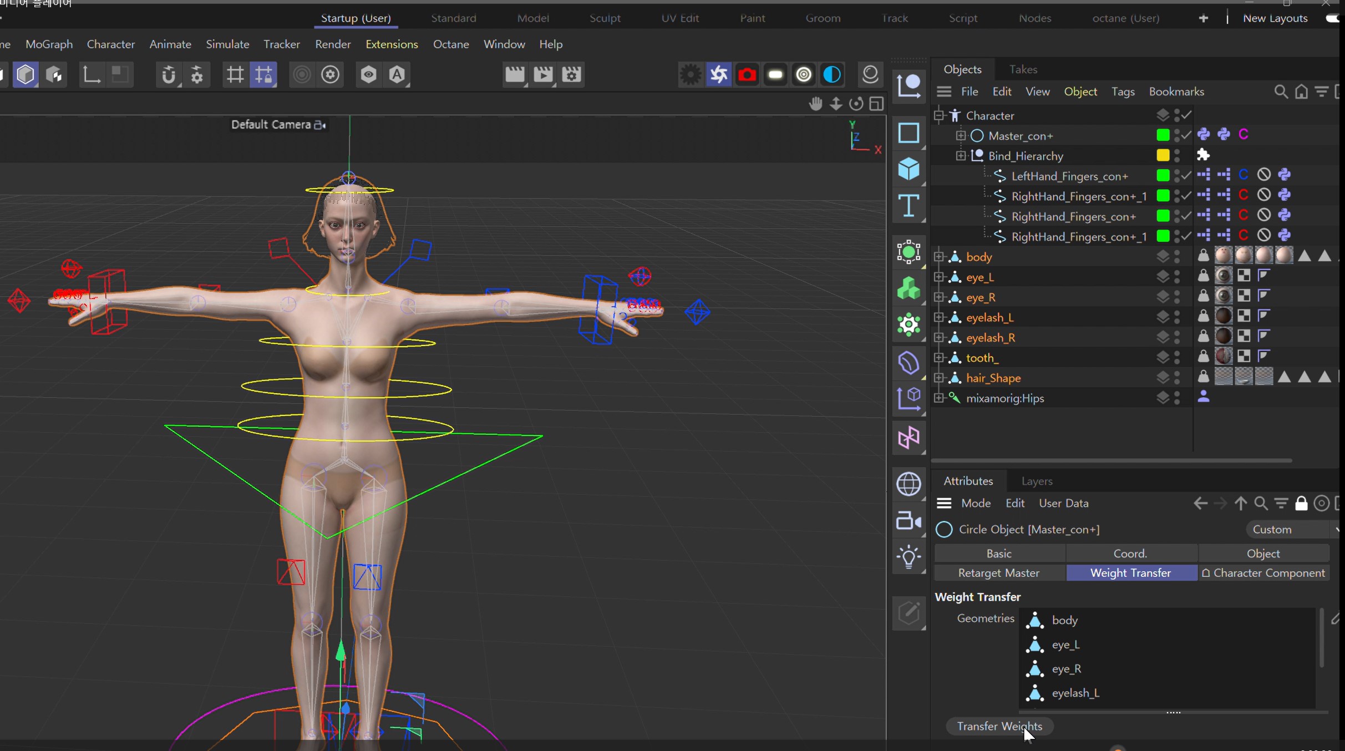Switch to the Takes tab
Viewport: 1345px width, 751px height.
click(1023, 69)
